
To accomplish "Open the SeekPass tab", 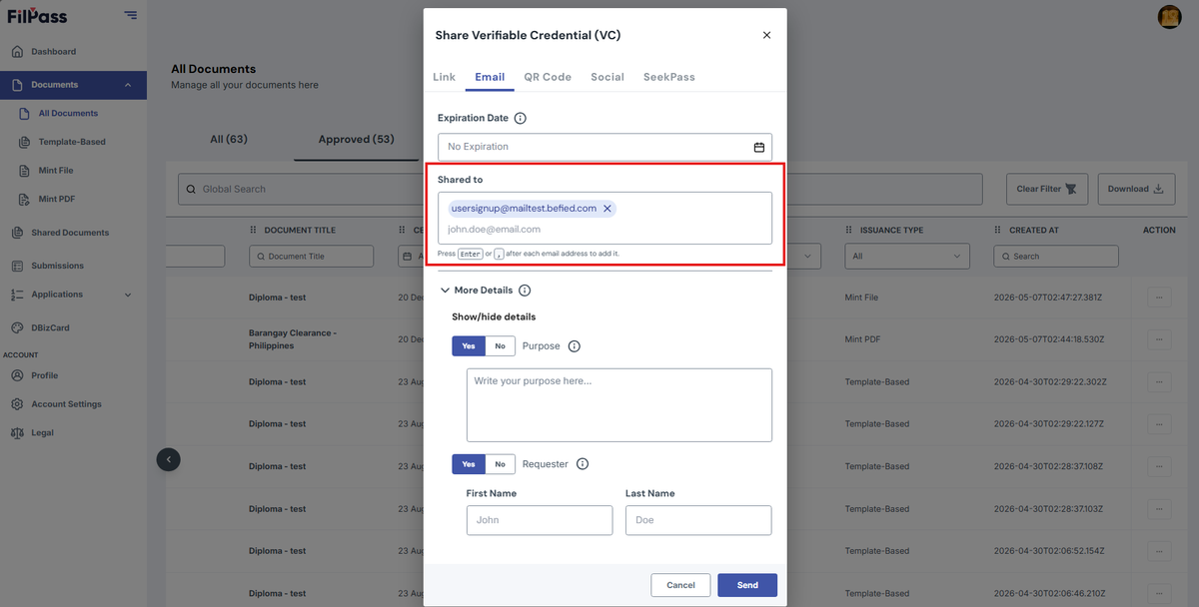I will (x=669, y=77).
